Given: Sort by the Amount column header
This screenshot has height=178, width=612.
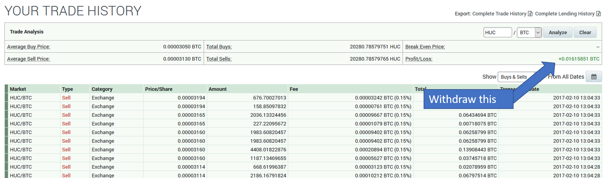Looking at the screenshot, I should pyautogui.click(x=218, y=89).
